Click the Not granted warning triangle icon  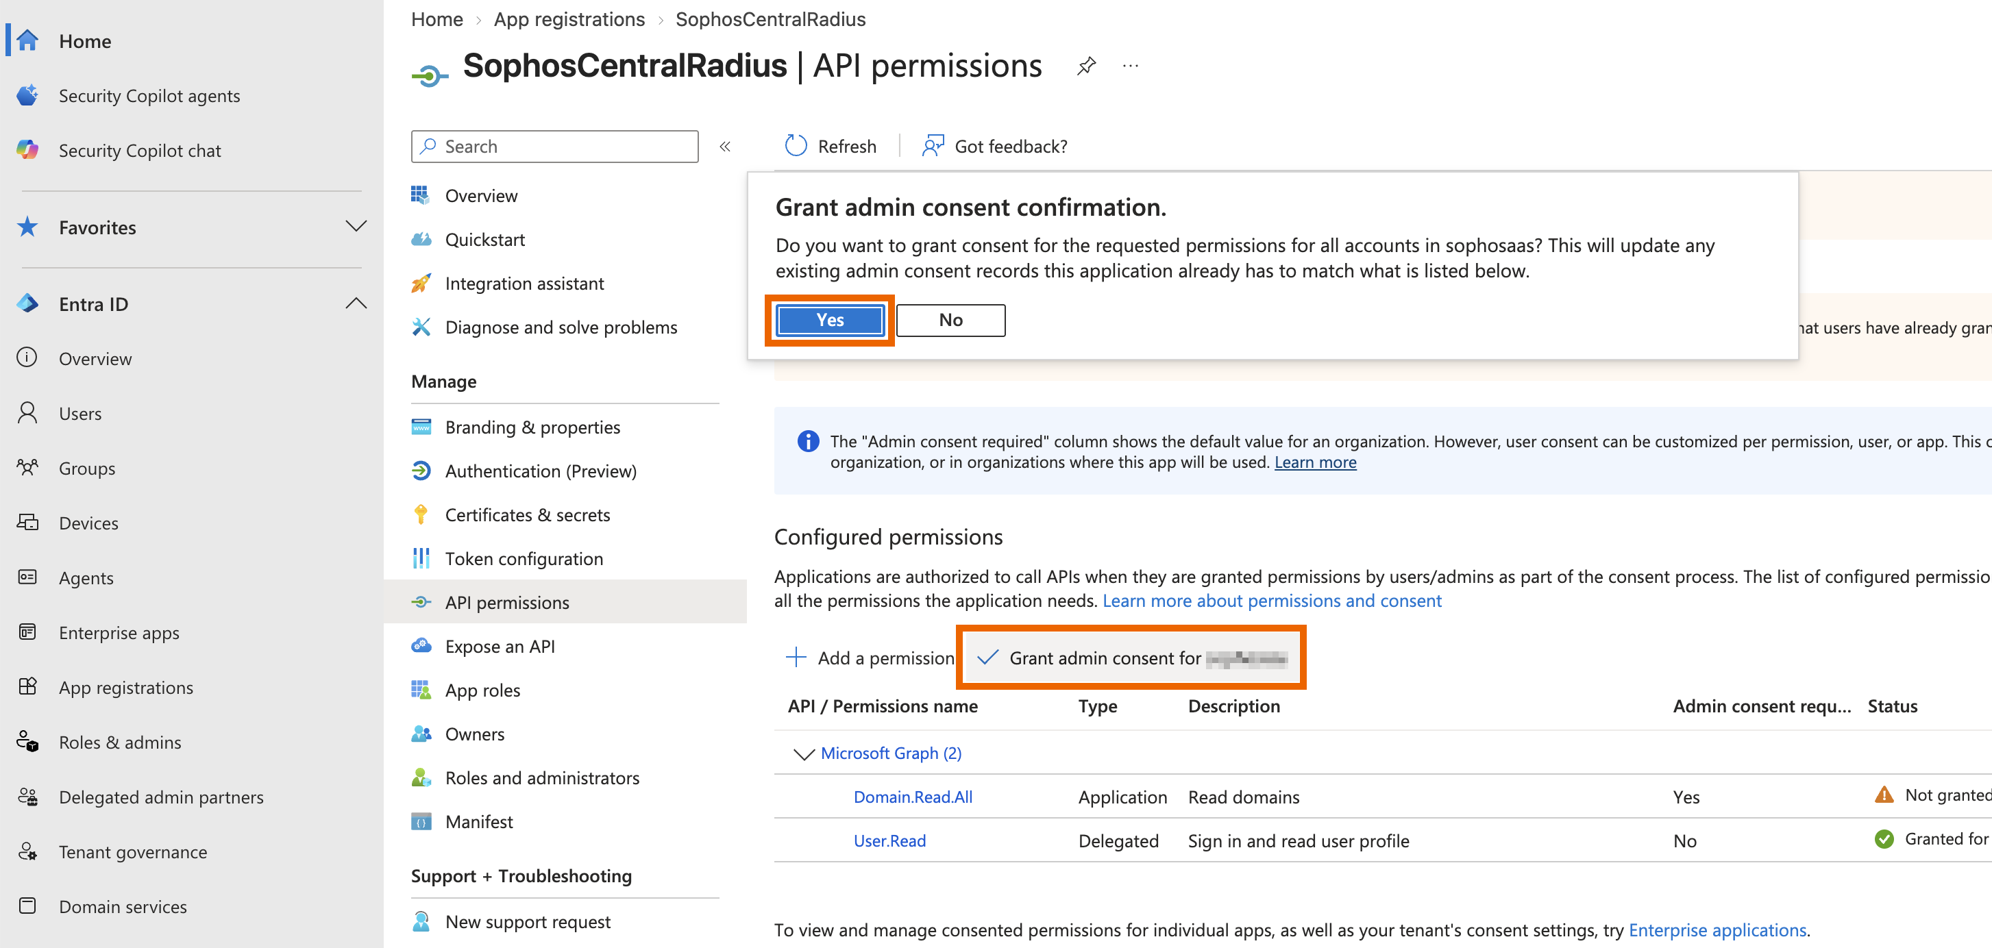click(1884, 795)
